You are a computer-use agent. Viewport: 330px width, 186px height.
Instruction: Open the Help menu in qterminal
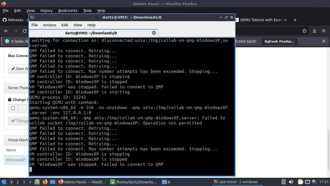[x=92, y=25]
